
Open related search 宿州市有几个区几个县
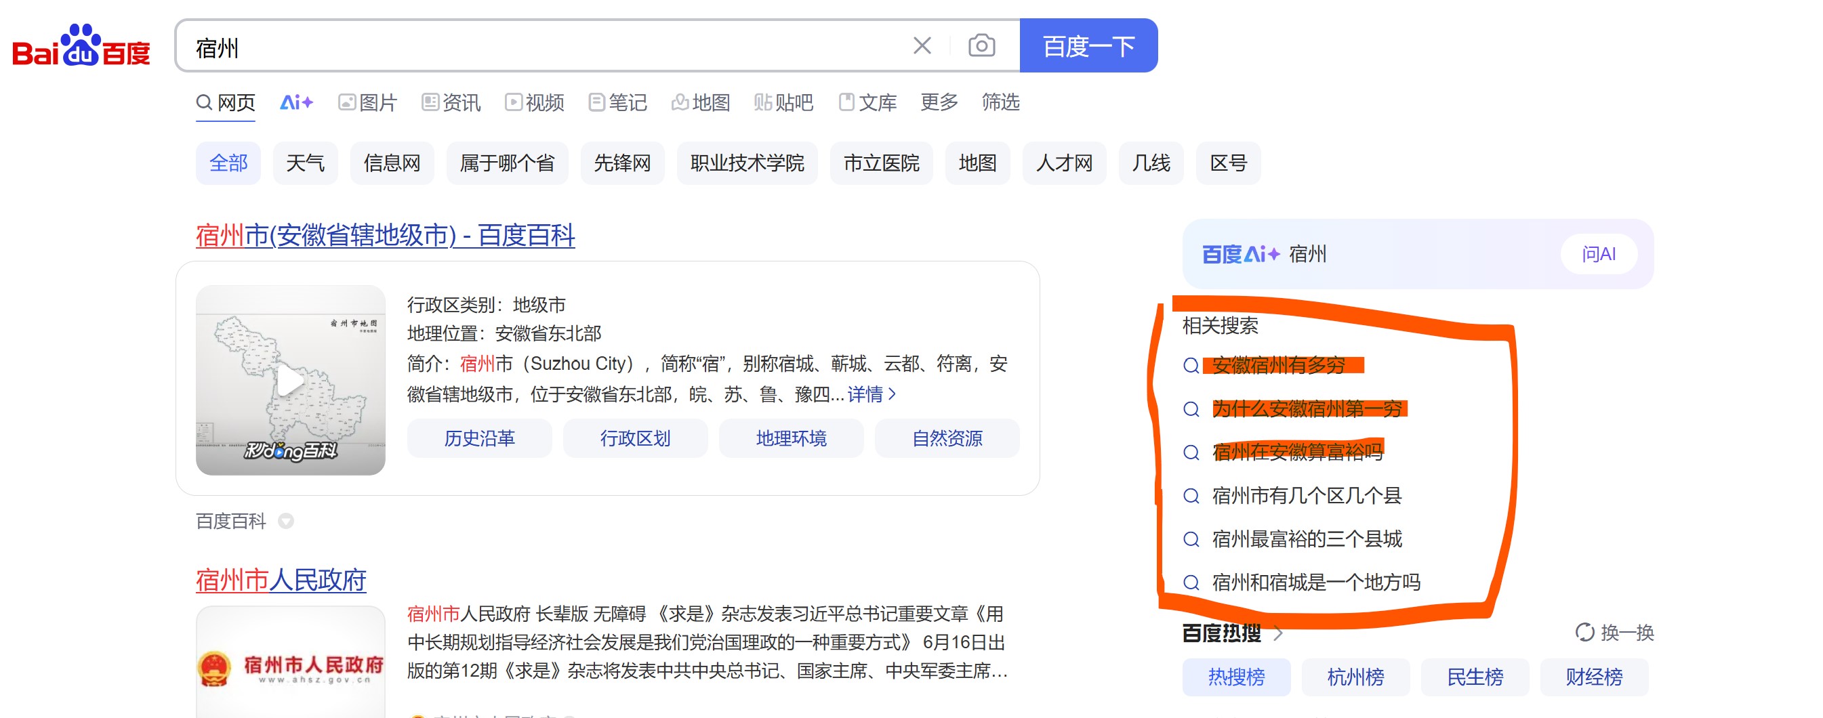1307,496
